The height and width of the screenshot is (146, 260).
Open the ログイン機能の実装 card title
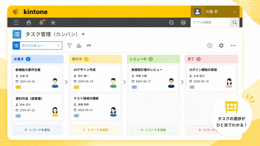click(203, 70)
